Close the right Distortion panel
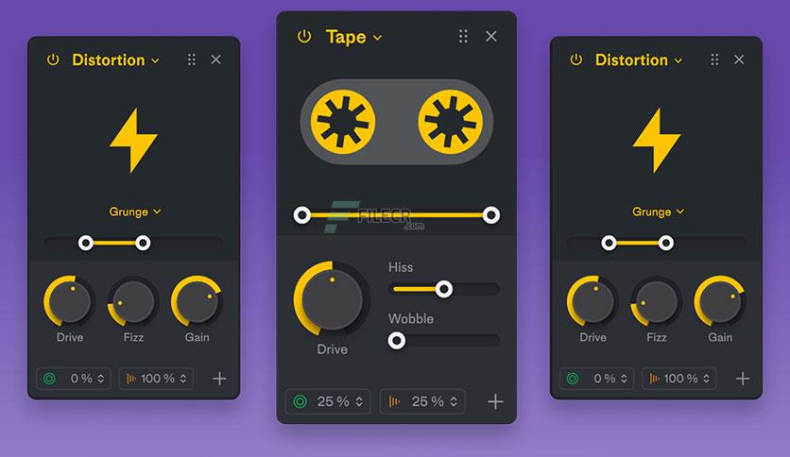 739,59
